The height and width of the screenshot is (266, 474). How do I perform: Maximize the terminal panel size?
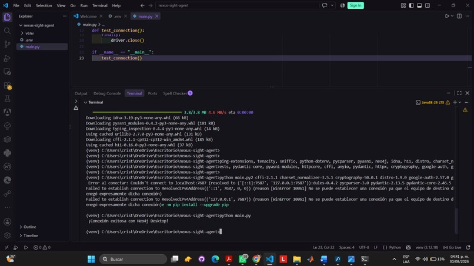(x=459, y=93)
